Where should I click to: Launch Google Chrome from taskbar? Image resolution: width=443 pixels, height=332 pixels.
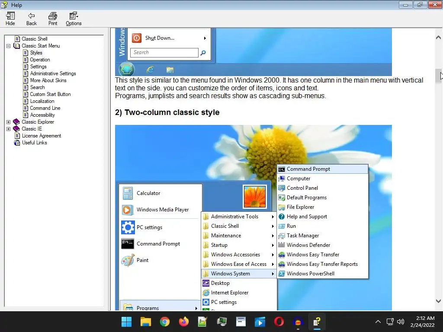tap(165, 322)
